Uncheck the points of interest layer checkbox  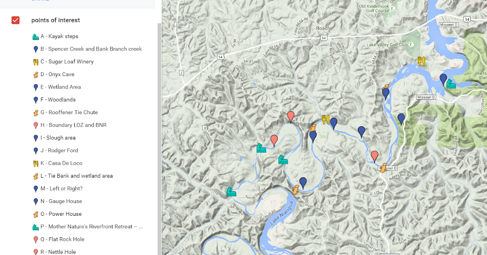click(x=15, y=20)
